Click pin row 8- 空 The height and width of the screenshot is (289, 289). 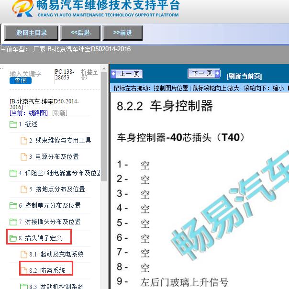pyautogui.click(x=133, y=267)
